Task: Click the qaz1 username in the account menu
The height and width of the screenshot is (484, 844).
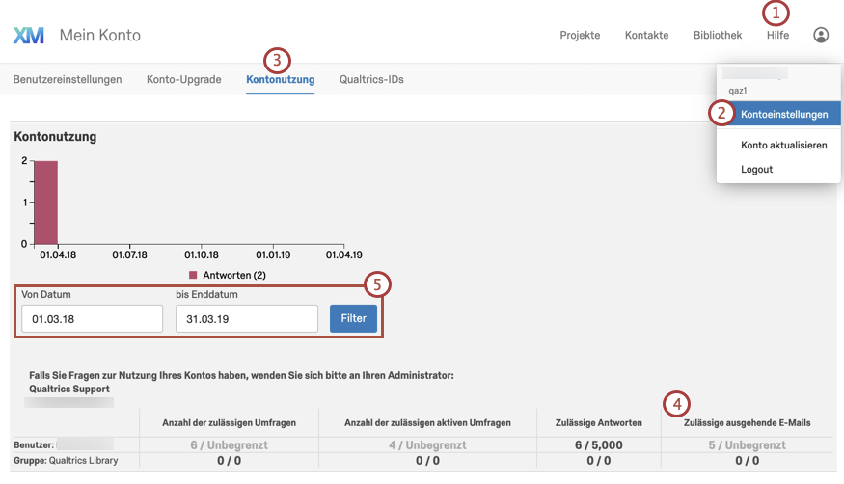Action: [x=738, y=91]
